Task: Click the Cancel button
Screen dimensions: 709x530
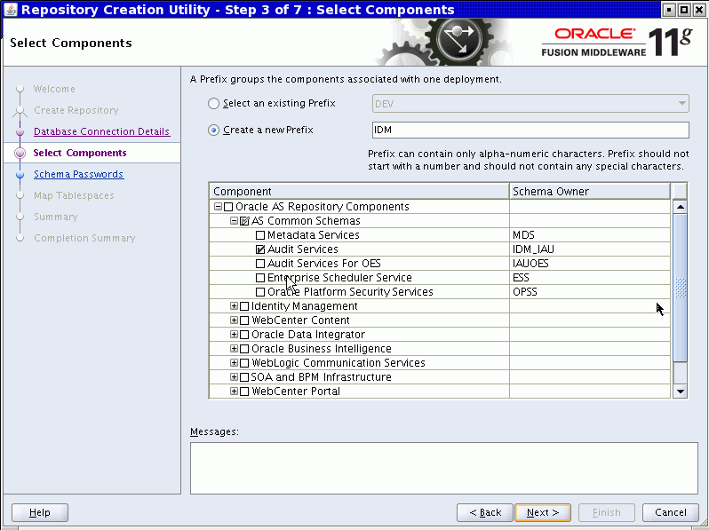Action: (x=671, y=512)
